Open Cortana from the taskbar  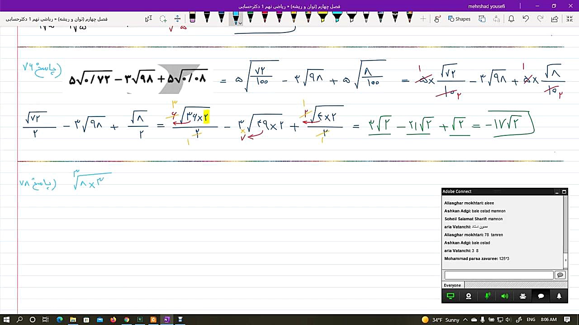(x=33, y=320)
